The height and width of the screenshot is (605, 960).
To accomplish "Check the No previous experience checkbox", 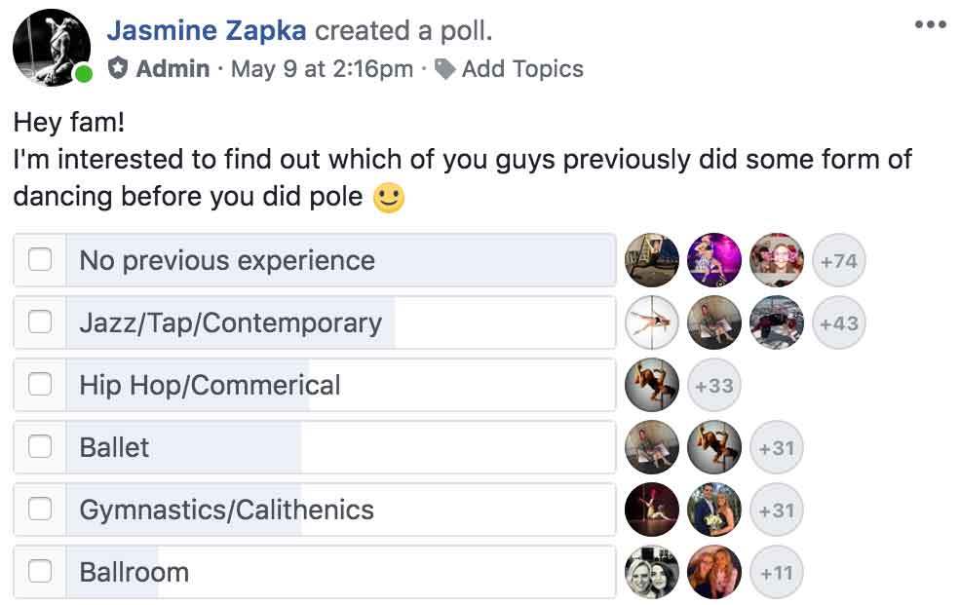I will click(40, 260).
